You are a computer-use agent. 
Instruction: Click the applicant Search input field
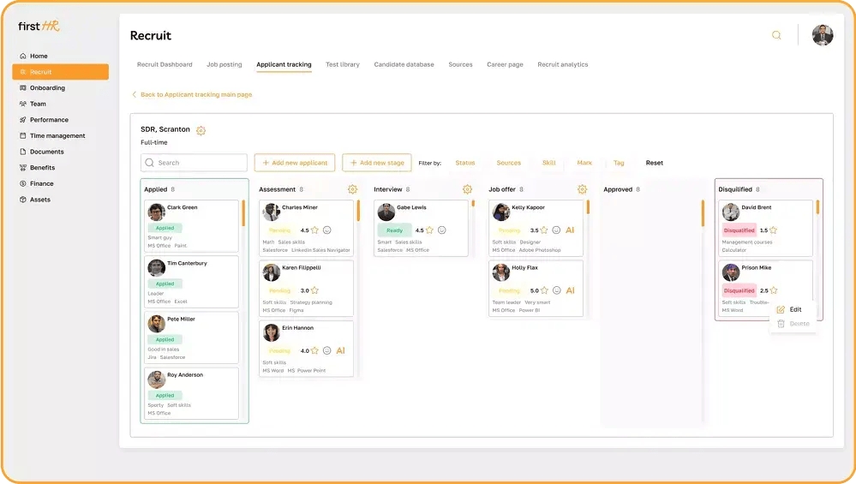point(195,163)
